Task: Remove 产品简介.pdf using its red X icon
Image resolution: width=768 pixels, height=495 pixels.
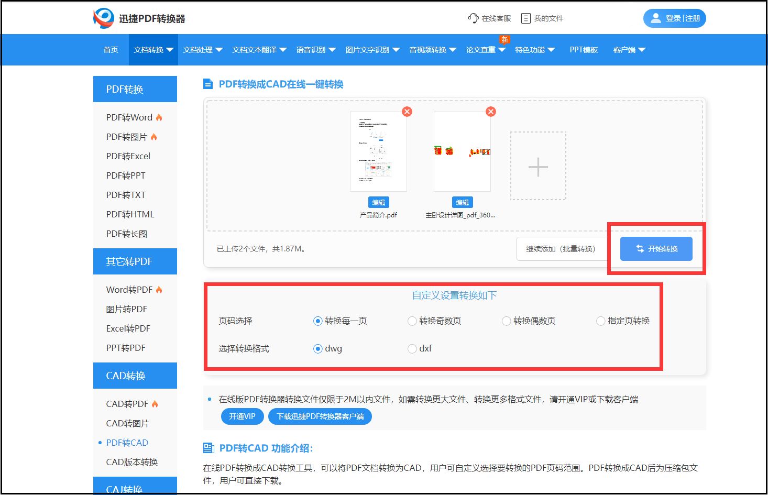Action: coord(408,111)
